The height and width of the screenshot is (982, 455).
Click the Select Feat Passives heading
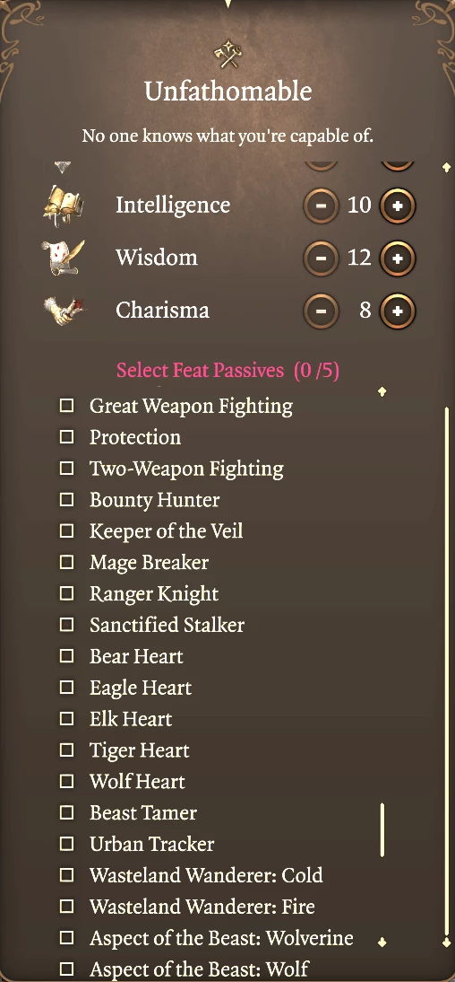pyautogui.click(x=227, y=370)
